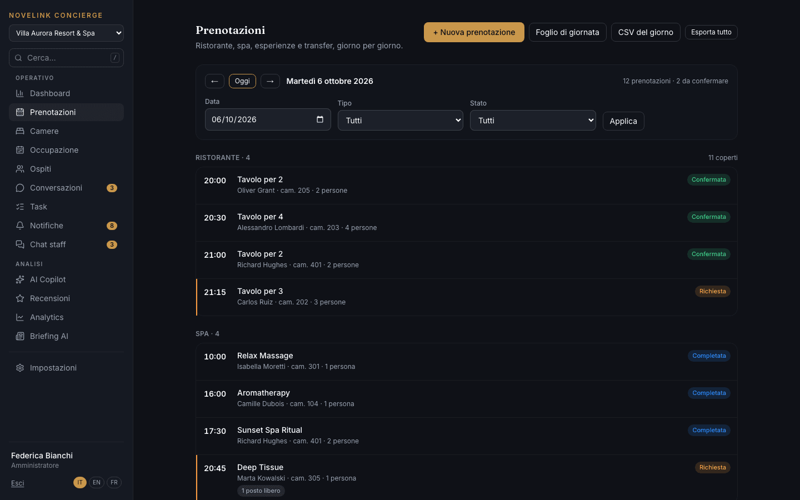
Task: Click Confermata status on Oliver Grant booking
Action: 709,179
